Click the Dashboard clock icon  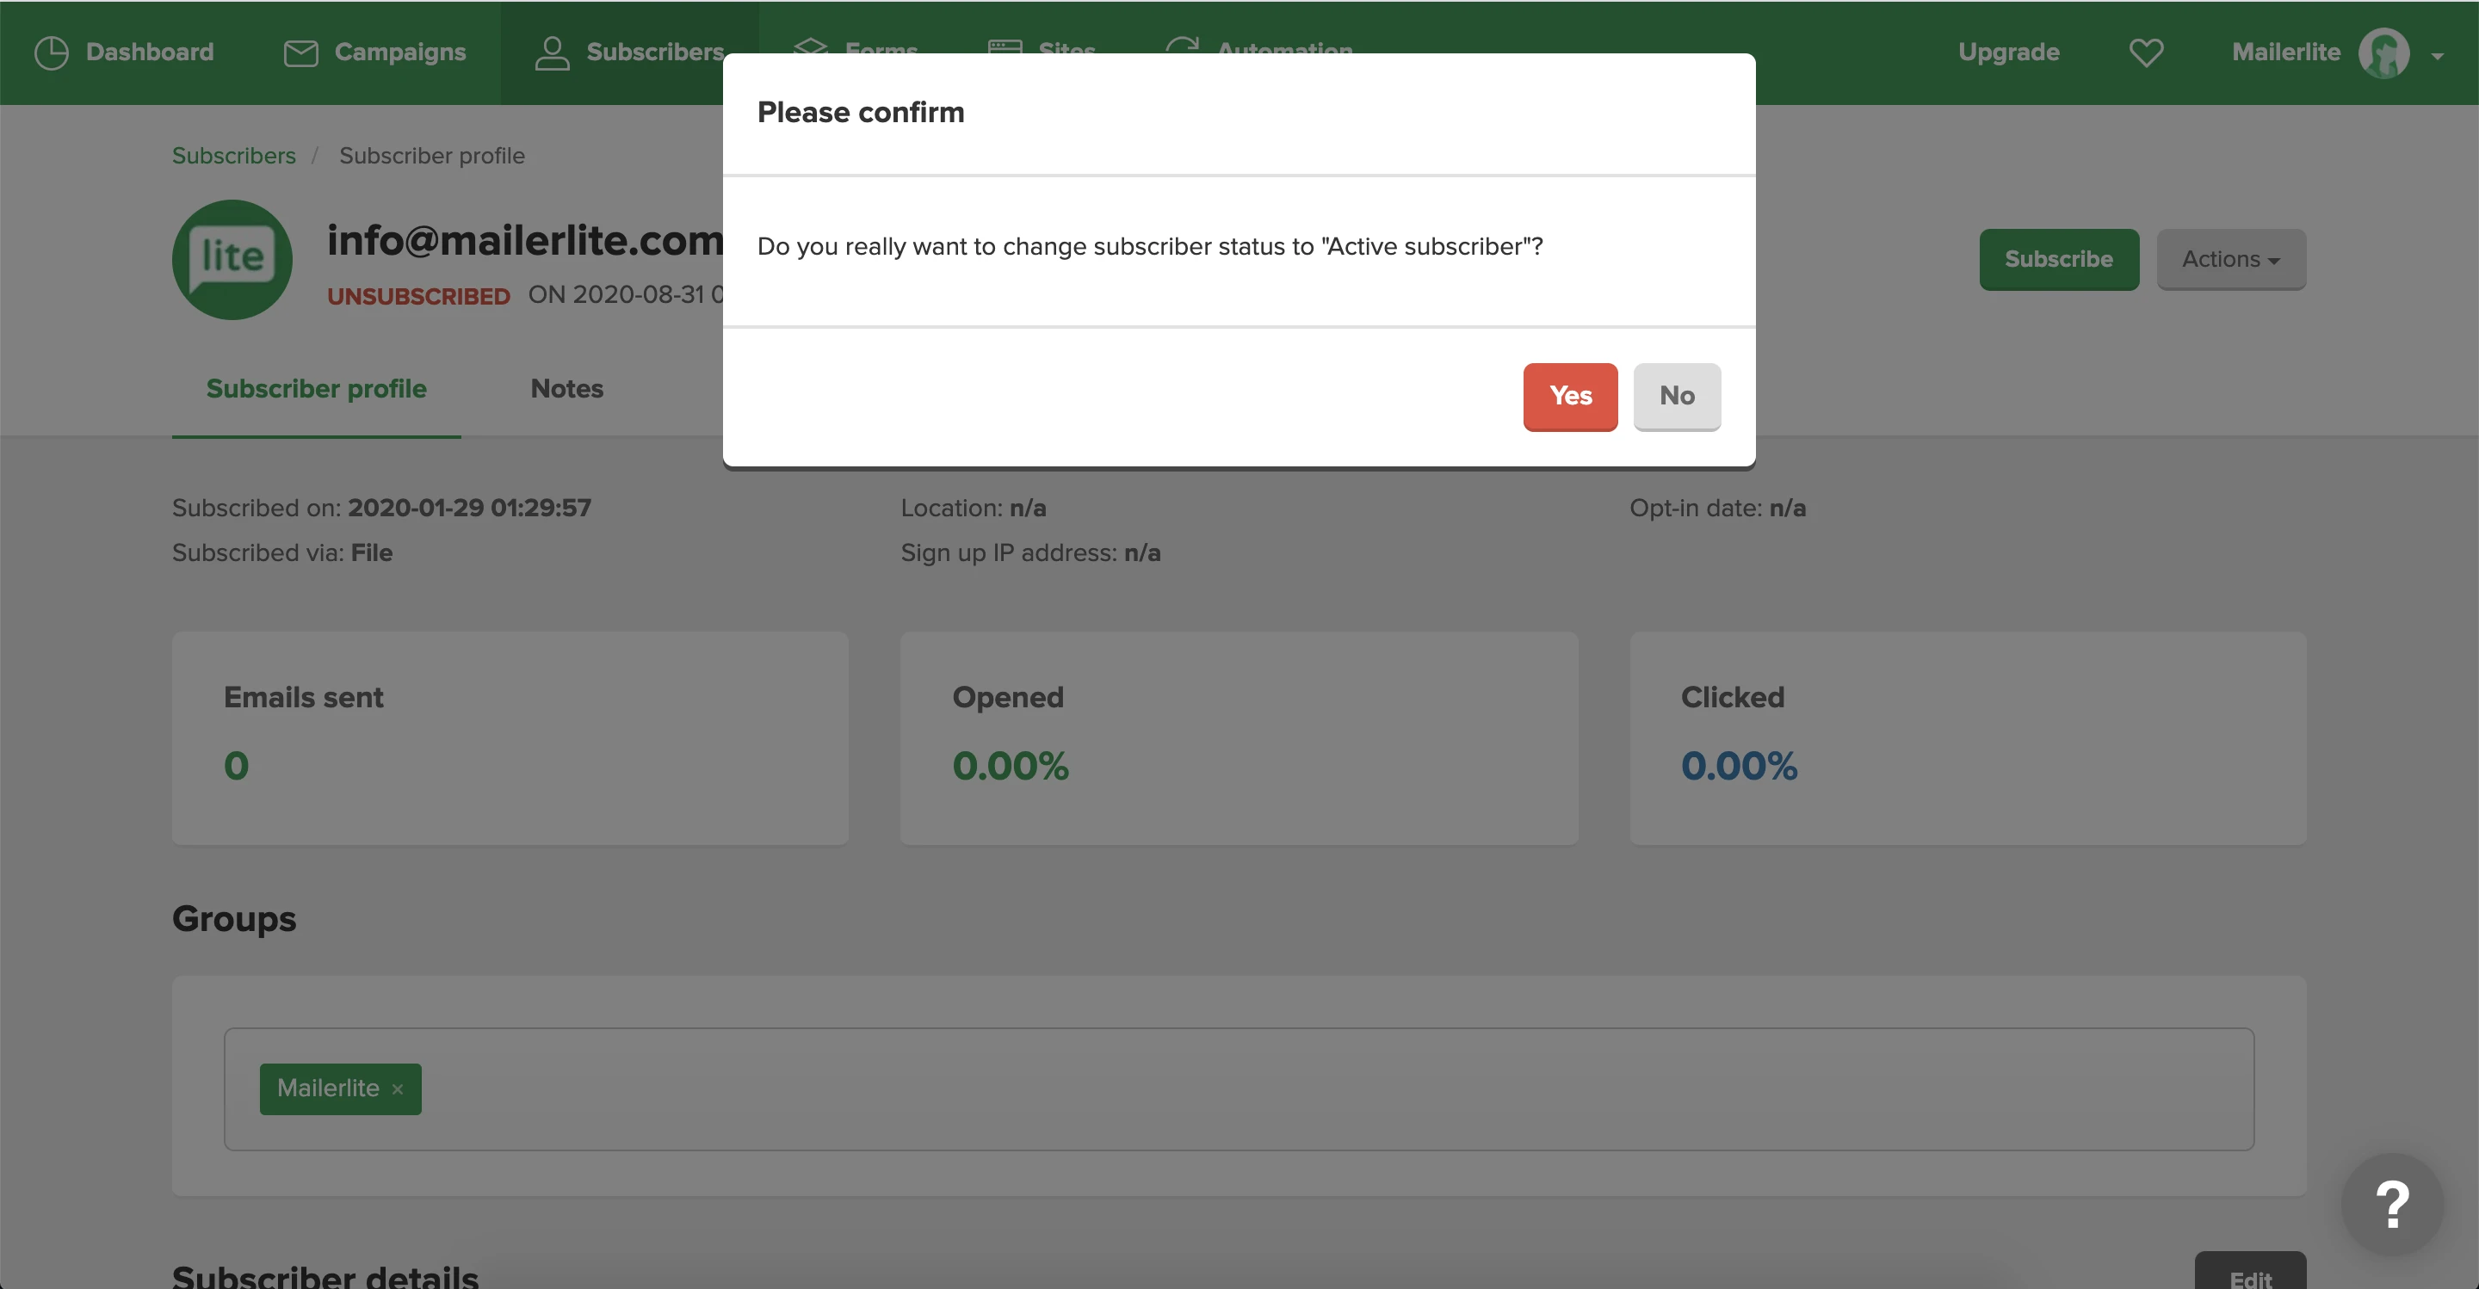tap(51, 52)
